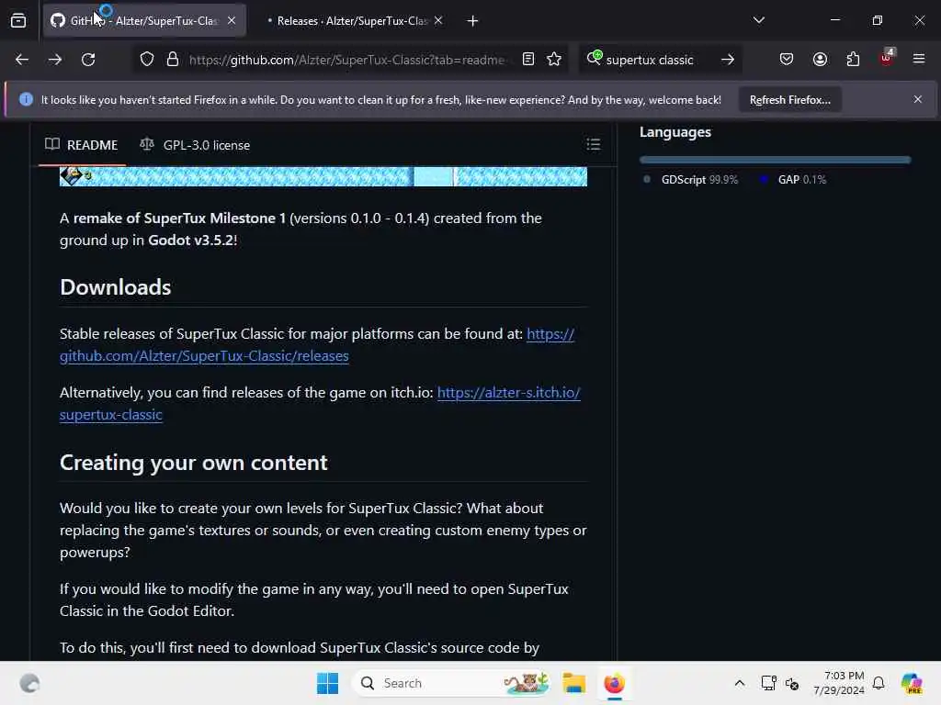This screenshot has height=705, width=941.
Task: Open Firefox application hamburger menu
Action: coord(919,60)
